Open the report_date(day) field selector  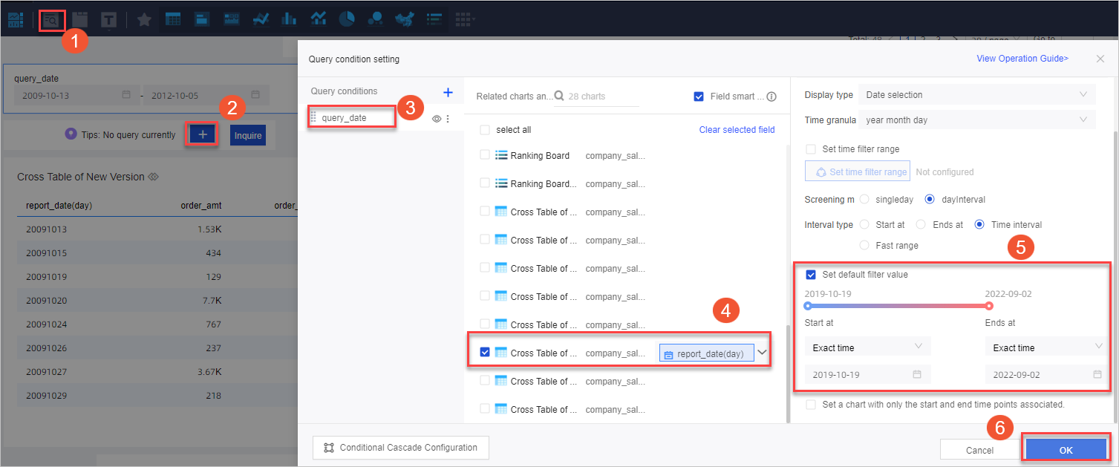(x=706, y=354)
